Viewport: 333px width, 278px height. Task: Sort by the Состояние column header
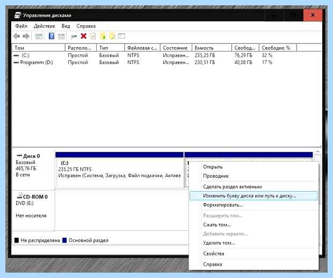pos(176,48)
